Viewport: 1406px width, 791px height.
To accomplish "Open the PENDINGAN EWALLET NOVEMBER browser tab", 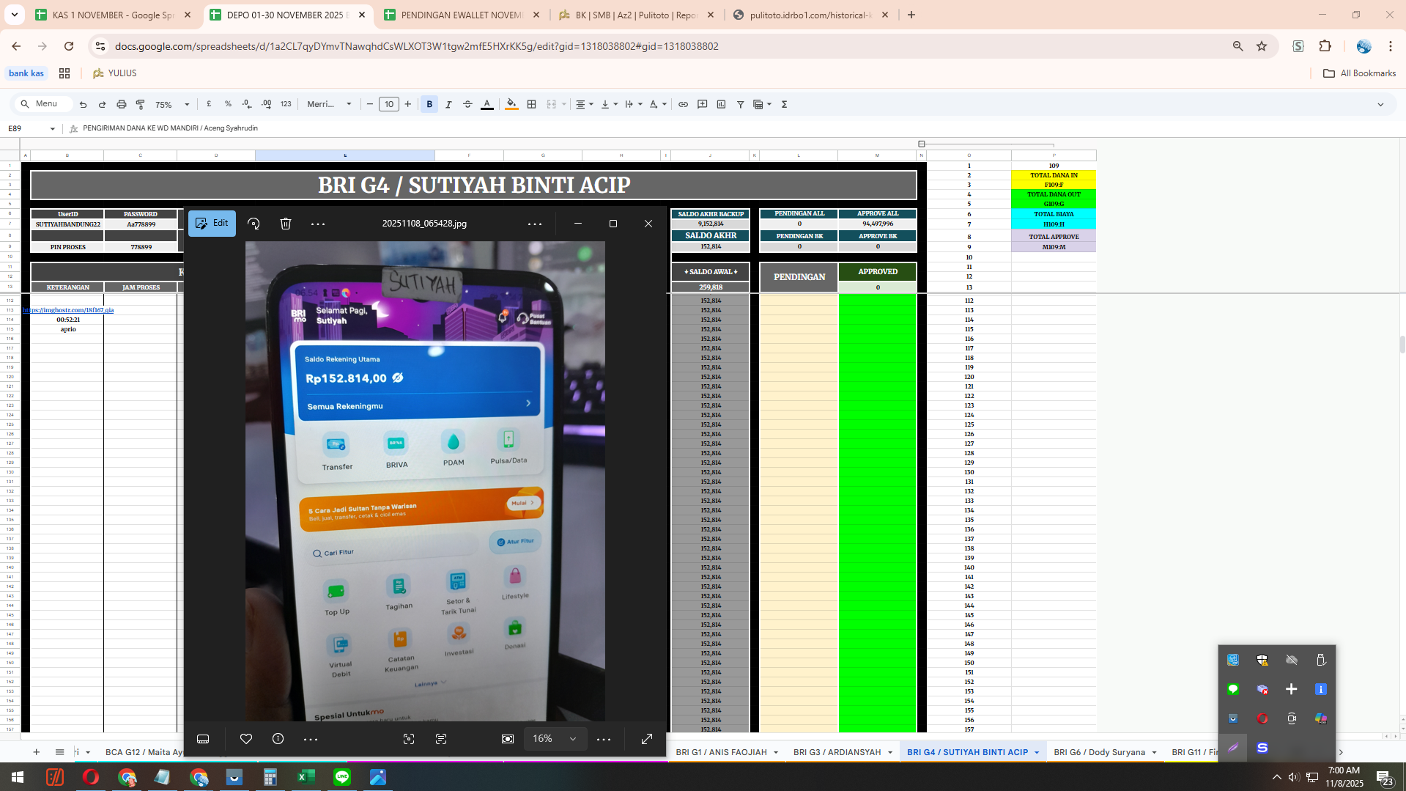I will tap(462, 15).
